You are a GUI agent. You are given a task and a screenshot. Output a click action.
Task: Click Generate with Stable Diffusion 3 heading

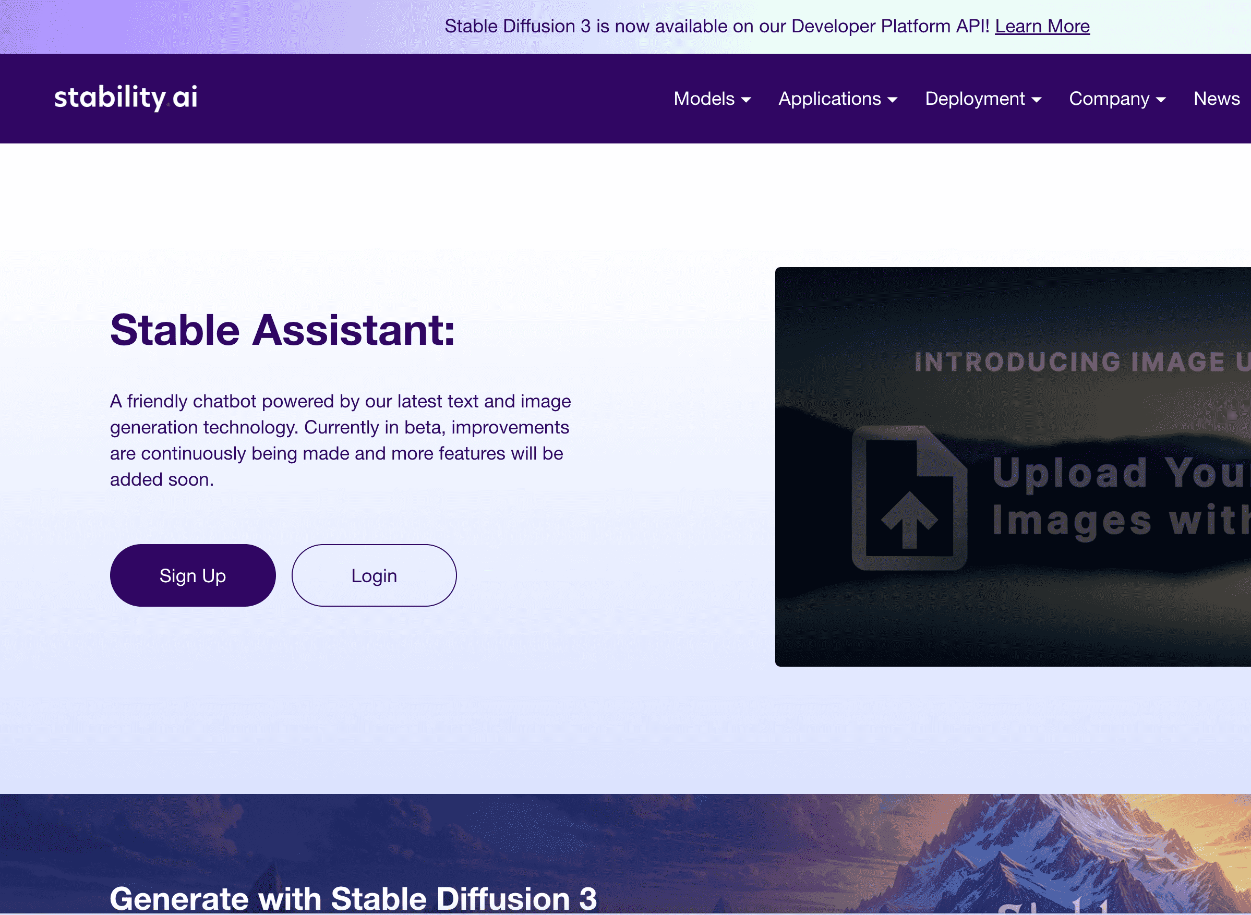353,898
